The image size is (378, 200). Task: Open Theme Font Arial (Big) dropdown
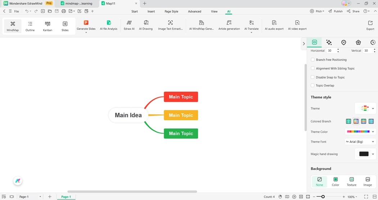pos(360,142)
